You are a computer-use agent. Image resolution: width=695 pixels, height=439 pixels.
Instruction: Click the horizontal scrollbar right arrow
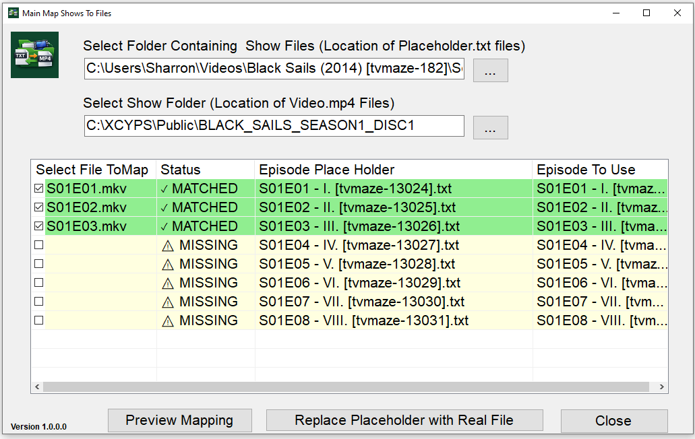click(663, 387)
